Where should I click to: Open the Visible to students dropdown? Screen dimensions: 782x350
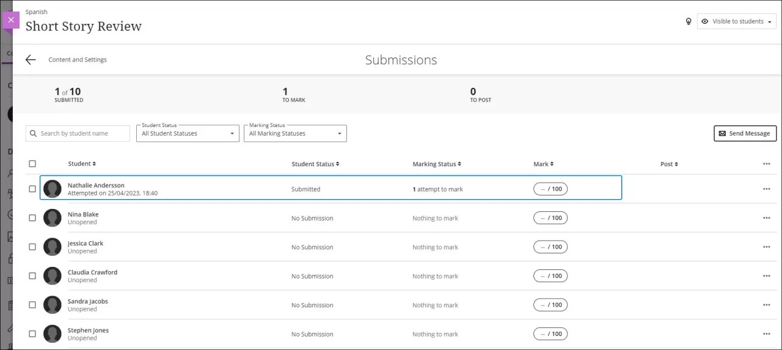tap(737, 21)
